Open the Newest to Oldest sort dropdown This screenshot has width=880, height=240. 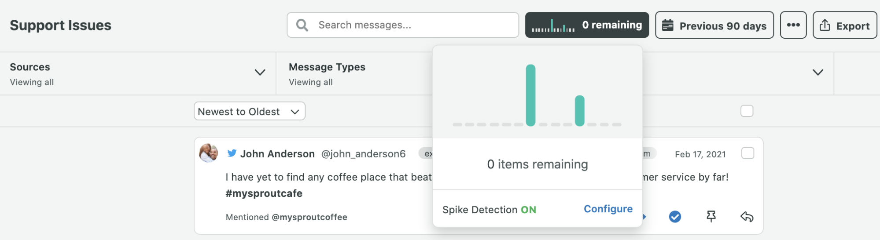[x=250, y=111]
